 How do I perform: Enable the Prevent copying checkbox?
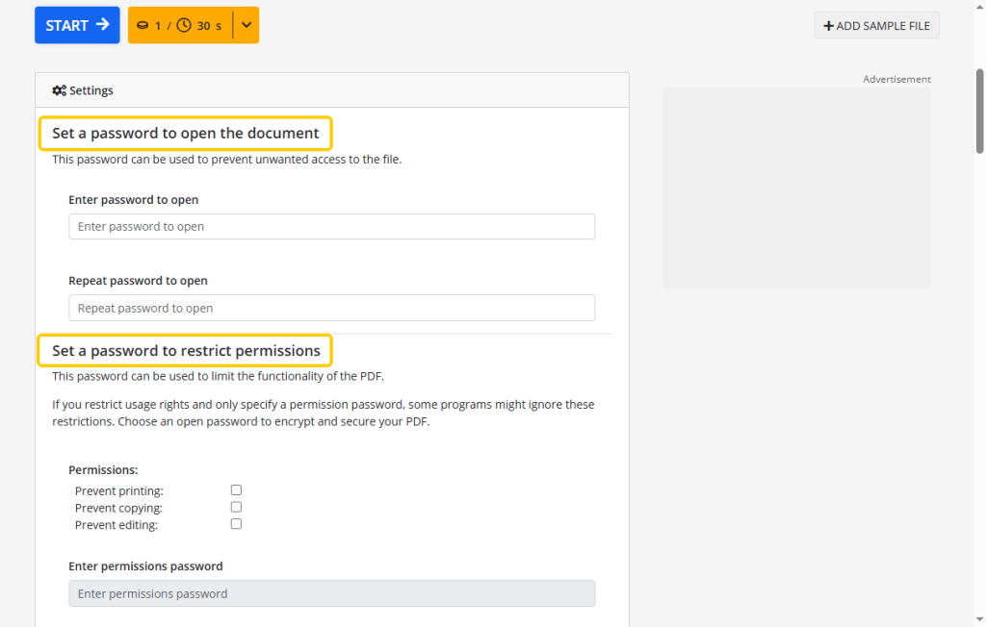[x=236, y=507]
